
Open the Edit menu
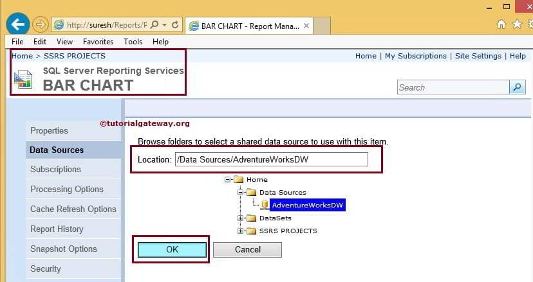tap(40, 42)
